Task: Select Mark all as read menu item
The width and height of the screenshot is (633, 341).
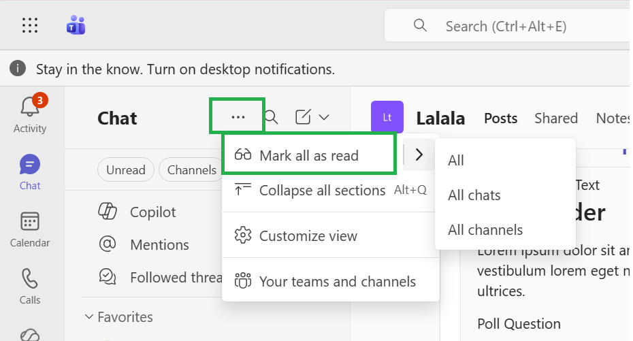Action: [309, 155]
